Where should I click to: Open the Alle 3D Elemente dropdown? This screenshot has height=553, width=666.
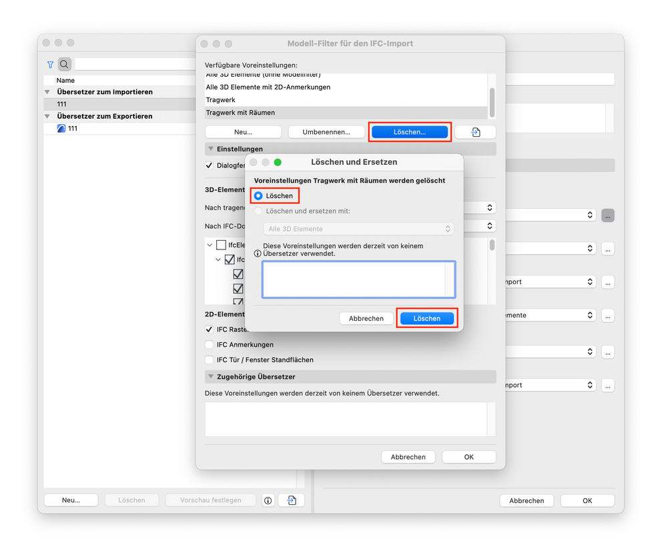(x=358, y=229)
